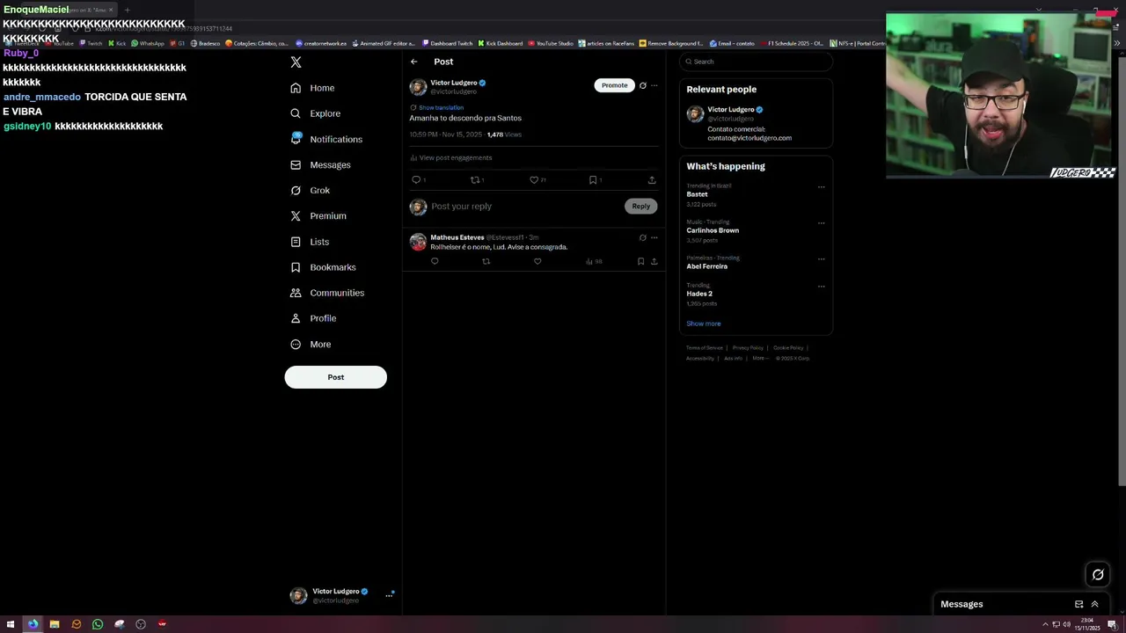The height and width of the screenshot is (633, 1126).
Task: Open Abel Ferreira trending topic
Action: (x=706, y=266)
